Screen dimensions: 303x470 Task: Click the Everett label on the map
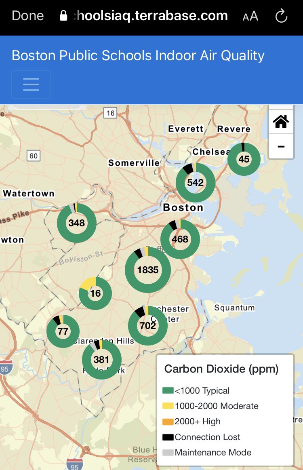point(185,129)
